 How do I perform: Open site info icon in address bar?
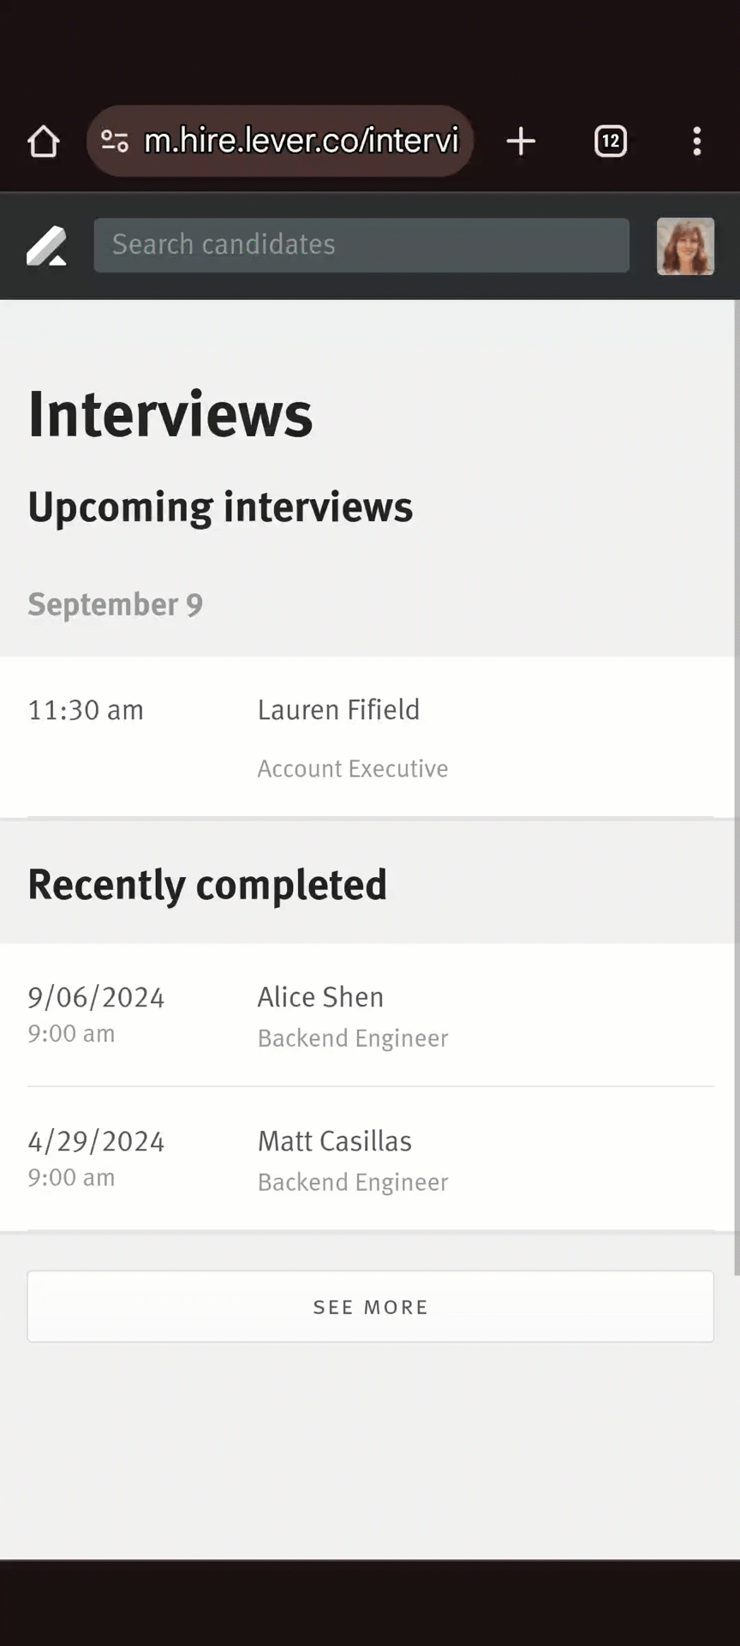point(115,141)
